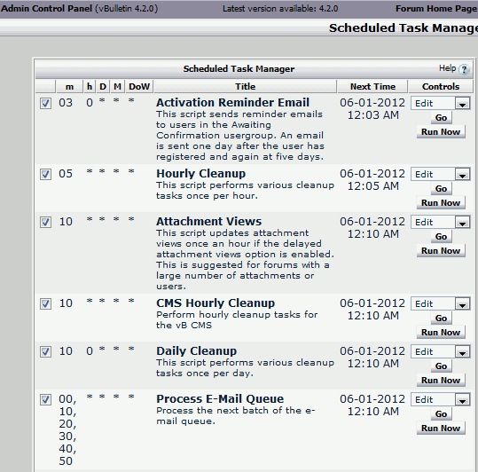Click the Daily Cleanup title
The height and width of the screenshot is (472, 478).
coord(197,351)
